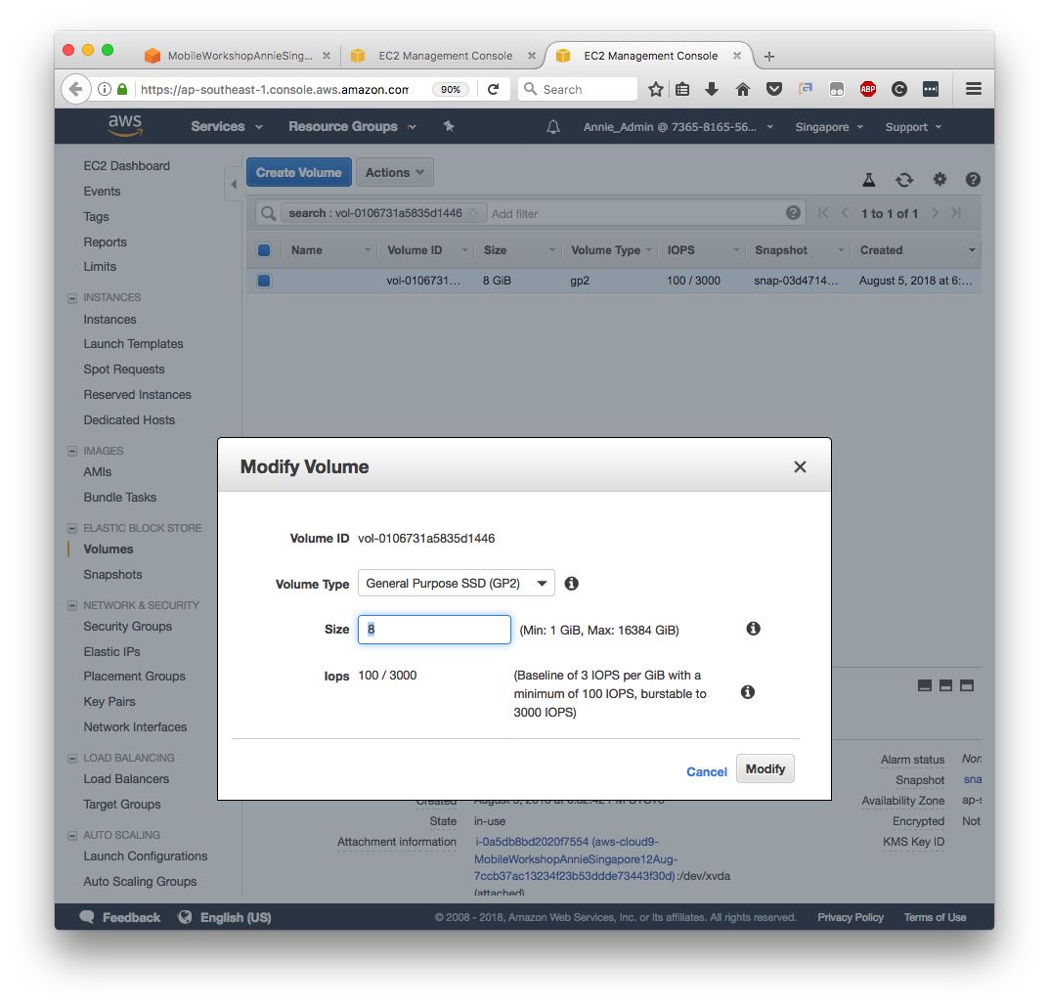Image resolution: width=1049 pixels, height=1008 pixels.
Task: Click the Modify button
Action: 765,768
